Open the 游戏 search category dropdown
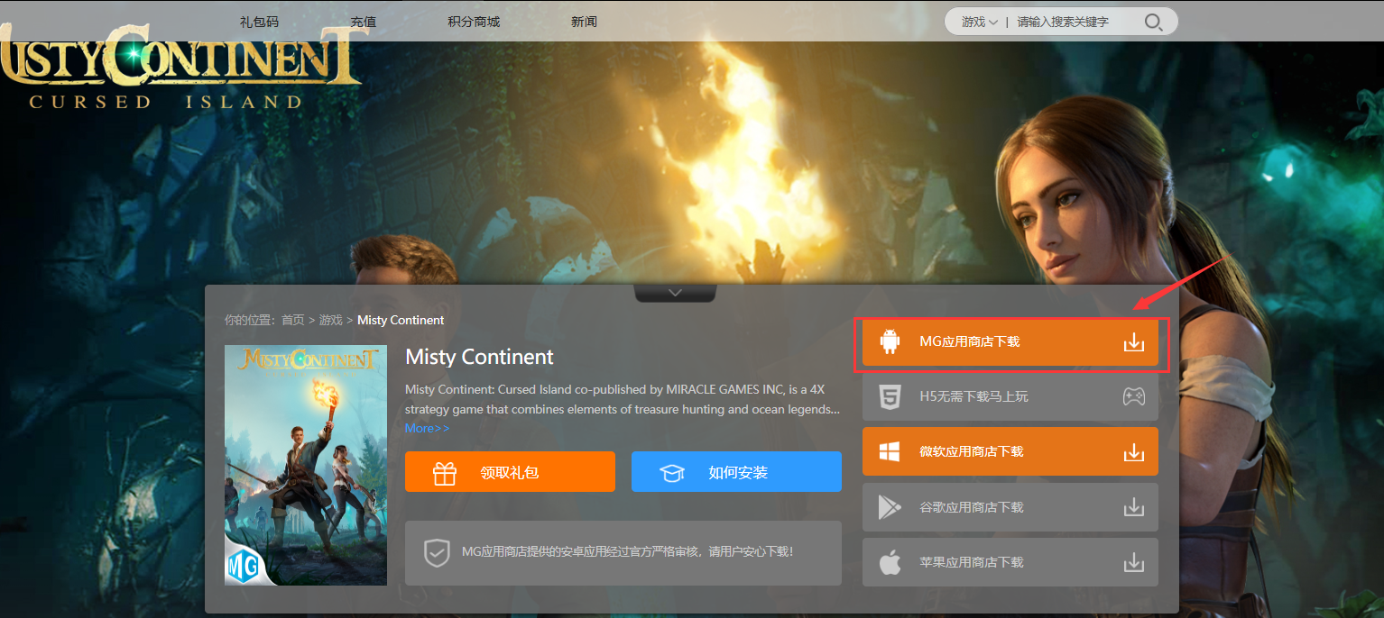The image size is (1384, 618). pos(979,22)
